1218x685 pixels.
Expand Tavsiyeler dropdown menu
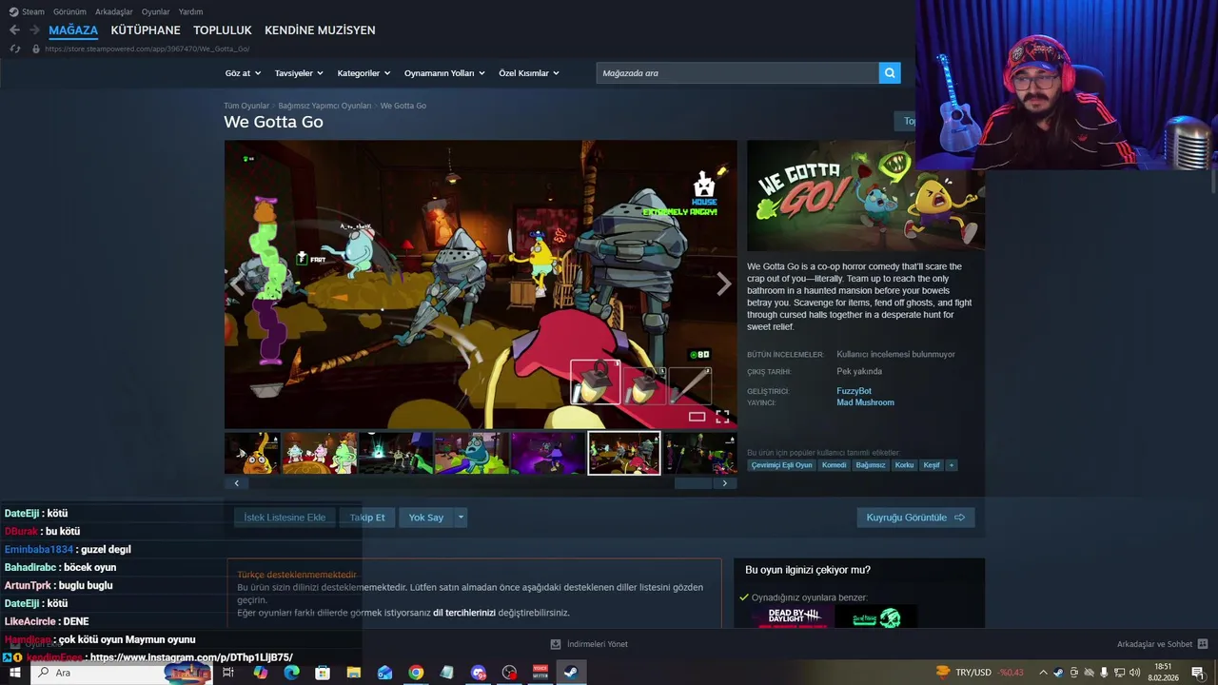pyautogui.click(x=299, y=73)
